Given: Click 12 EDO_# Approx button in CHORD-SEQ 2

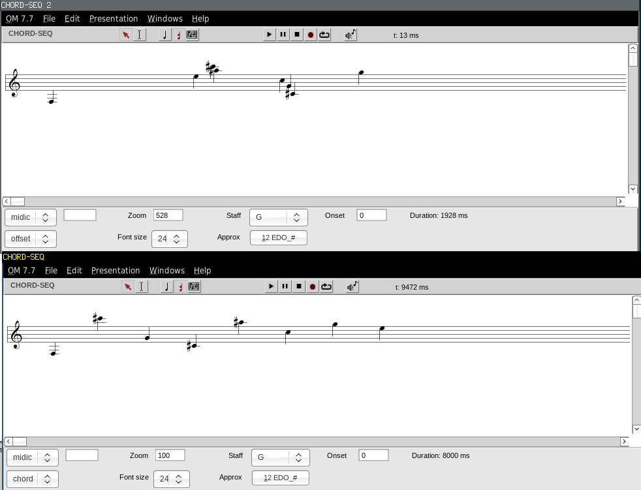Looking at the screenshot, I should [x=278, y=237].
